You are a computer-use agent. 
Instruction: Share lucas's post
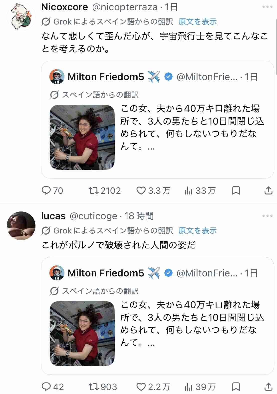[x=268, y=387]
